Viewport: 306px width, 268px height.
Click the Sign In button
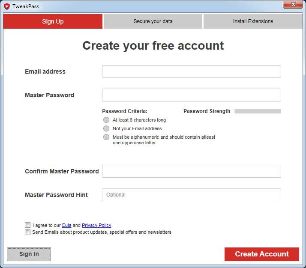tap(29, 254)
